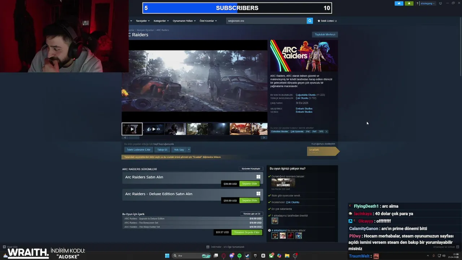Viewport: 462px width, 260px height.
Task: Expand the Kategoriler store menu
Action: [161, 21]
